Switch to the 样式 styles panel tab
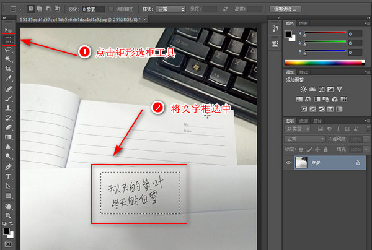The image size is (372, 250). coord(303,72)
